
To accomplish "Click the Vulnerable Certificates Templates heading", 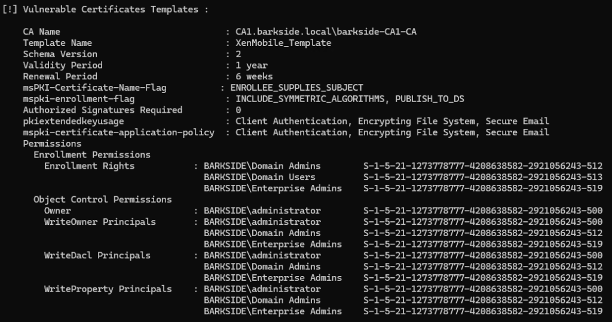I will (106, 10).
